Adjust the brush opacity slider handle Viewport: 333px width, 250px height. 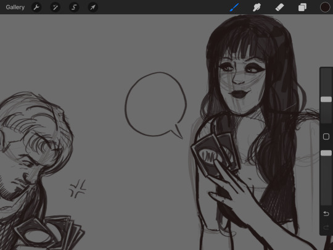(x=326, y=153)
